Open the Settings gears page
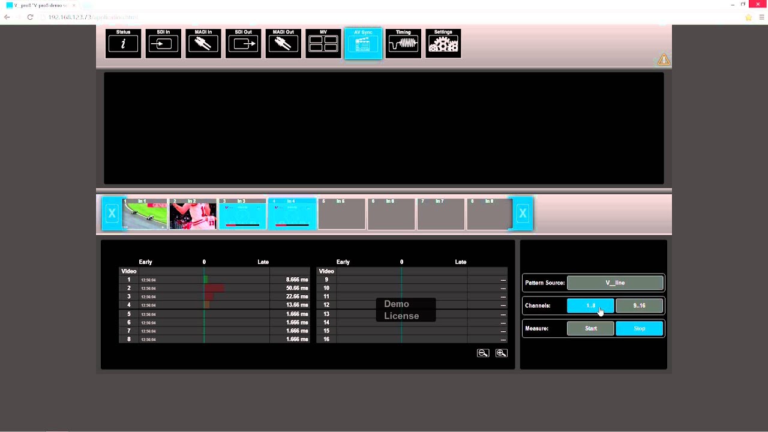Image resolution: width=768 pixels, height=432 pixels. click(x=443, y=43)
